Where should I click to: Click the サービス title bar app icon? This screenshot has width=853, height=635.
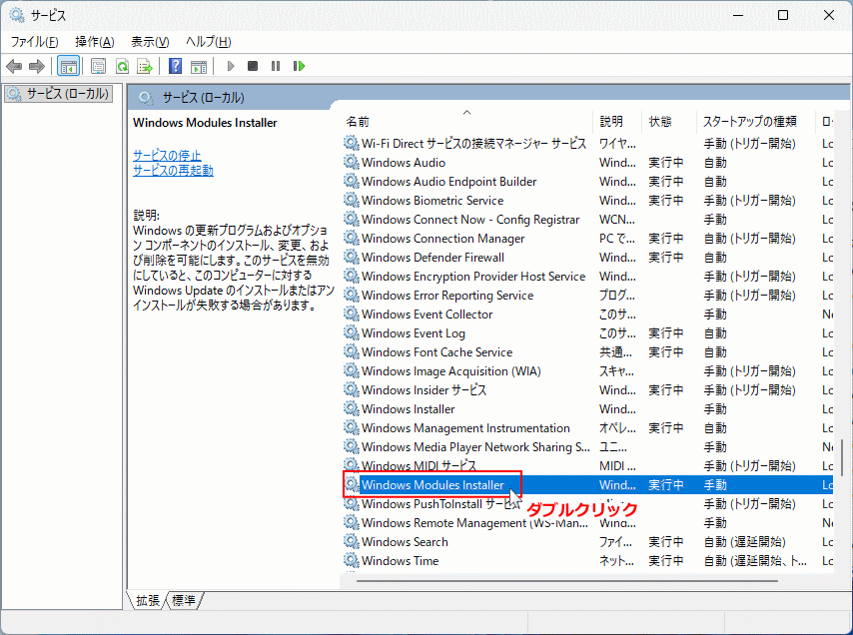[x=17, y=15]
